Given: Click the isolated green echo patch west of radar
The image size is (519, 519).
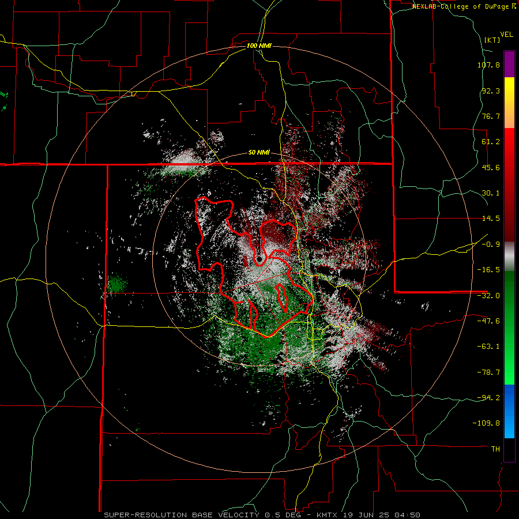Looking at the screenshot, I should tap(117, 284).
